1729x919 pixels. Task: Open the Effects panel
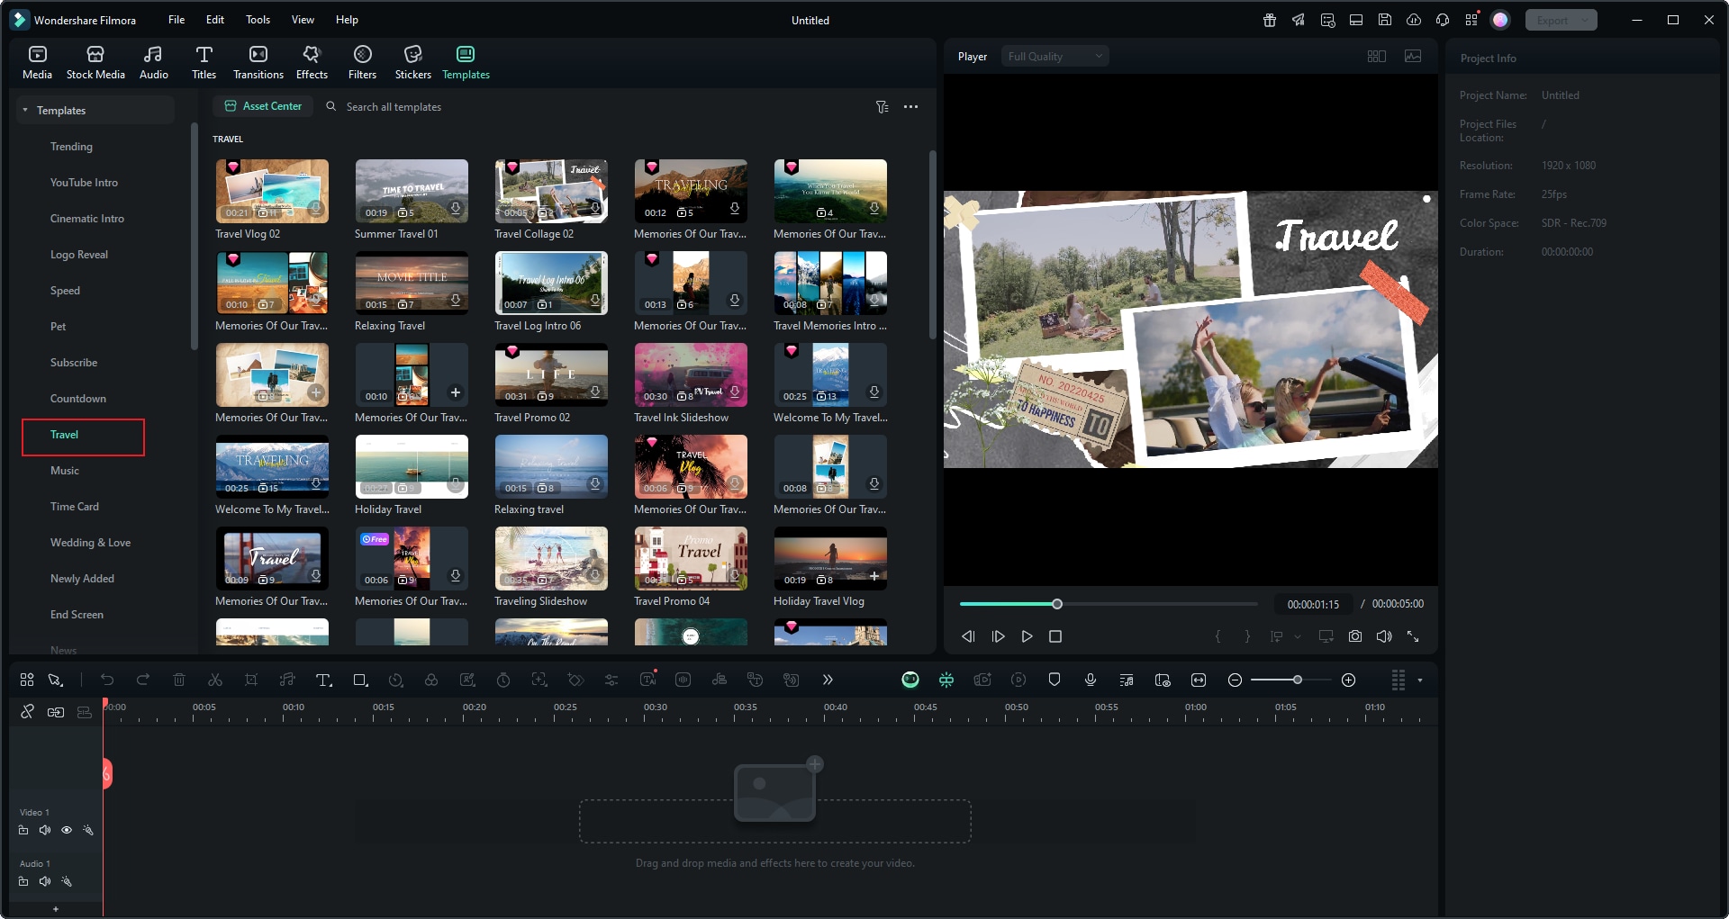(x=312, y=62)
